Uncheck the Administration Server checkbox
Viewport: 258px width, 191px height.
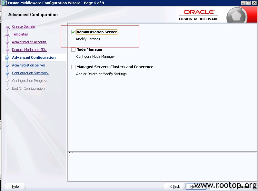pyautogui.click(x=74, y=32)
